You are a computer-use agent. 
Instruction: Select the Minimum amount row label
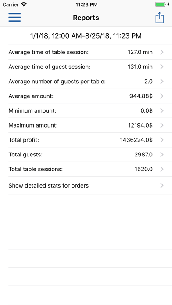click(32, 111)
